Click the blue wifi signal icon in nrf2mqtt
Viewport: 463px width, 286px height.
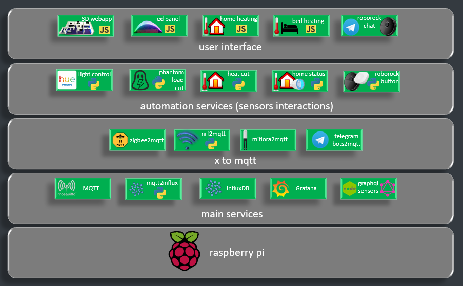point(187,140)
